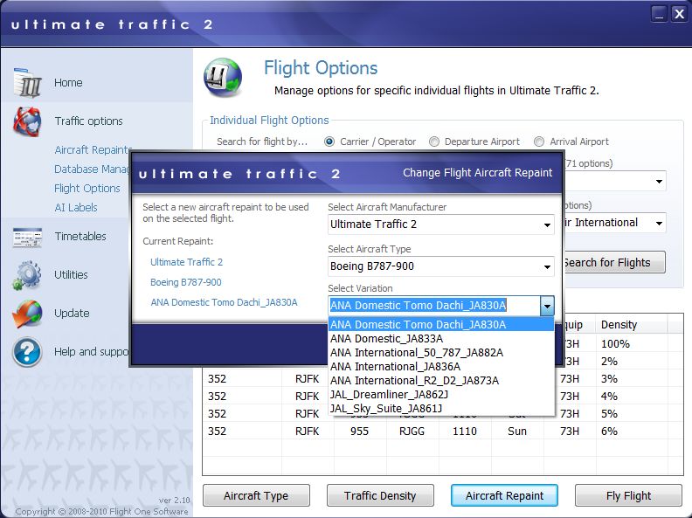Image resolution: width=692 pixels, height=518 pixels.
Task: Click current repaint Ultimate Traffic 2 text
Action: pos(186,262)
